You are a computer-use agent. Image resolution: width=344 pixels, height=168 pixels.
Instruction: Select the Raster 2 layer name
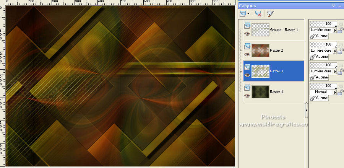[276, 51]
